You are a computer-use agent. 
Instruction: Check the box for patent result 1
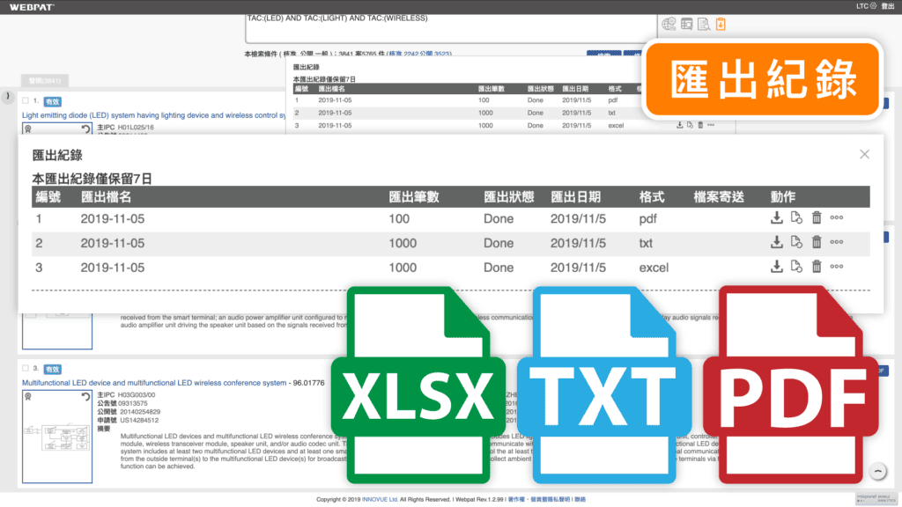(x=26, y=101)
